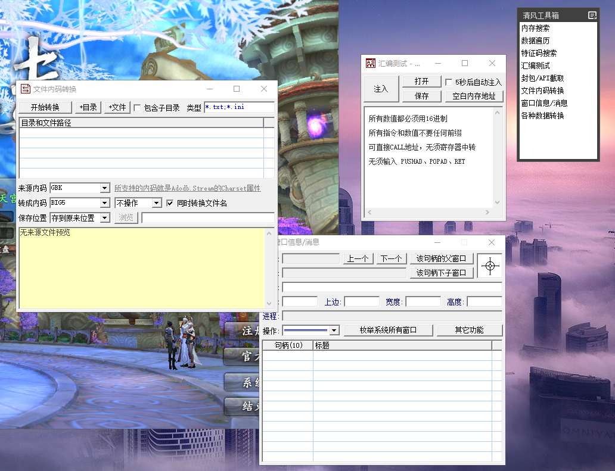Image resolution: width=615 pixels, height=471 pixels.
Task: Click the 下一个 button
Action: pyautogui.click(x=391, y=258)
